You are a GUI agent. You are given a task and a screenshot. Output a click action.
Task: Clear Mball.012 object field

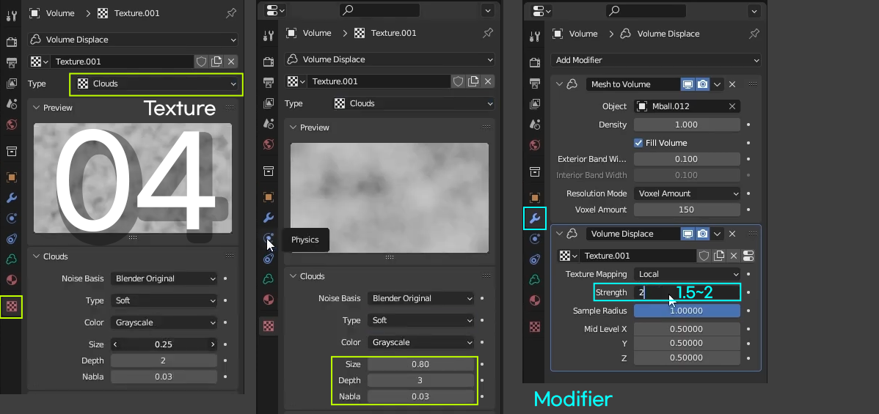point(732,106)
